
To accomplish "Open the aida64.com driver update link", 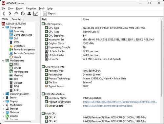I will coord(108,106).
